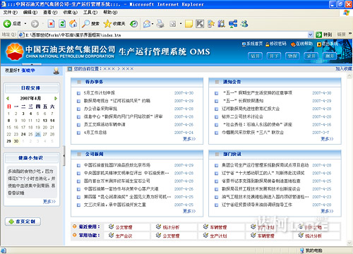This screenshot has height=254, width=353.
Task: Open the 查看 menu
Action: click(50, 12)
